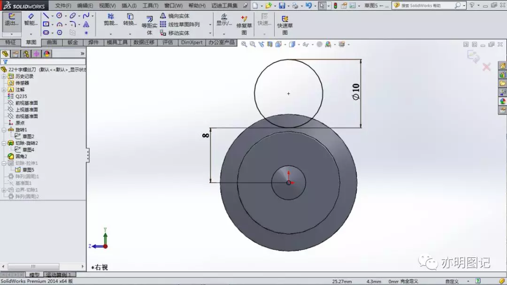Open the Linear Sketch Pattern dropdown arrow
This screenshot has width=507, height=285.
(210, 24)
